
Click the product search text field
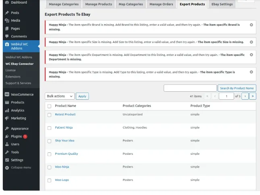(190, 88)
